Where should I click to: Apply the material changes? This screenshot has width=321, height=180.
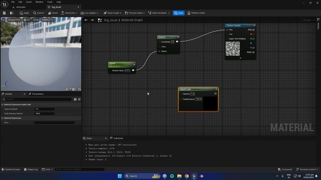25,13
